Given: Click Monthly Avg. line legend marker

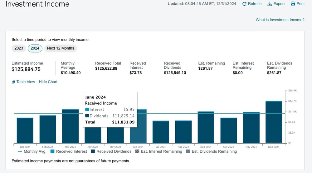Looking at the screenshot, I should [x=20, y=151].
